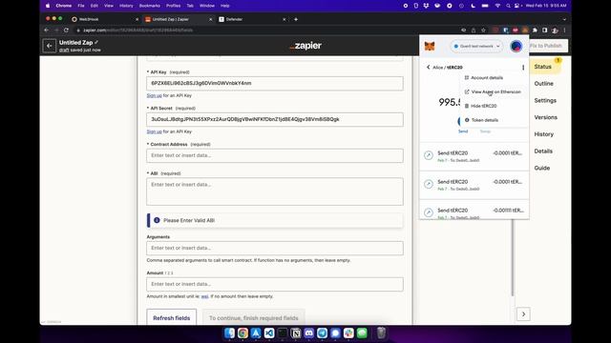Click the Contract Address input field

coord(275,155)
